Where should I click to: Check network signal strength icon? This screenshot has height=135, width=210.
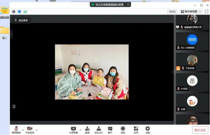point(25,12)
